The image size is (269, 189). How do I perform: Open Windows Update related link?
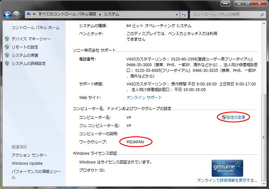27,163
